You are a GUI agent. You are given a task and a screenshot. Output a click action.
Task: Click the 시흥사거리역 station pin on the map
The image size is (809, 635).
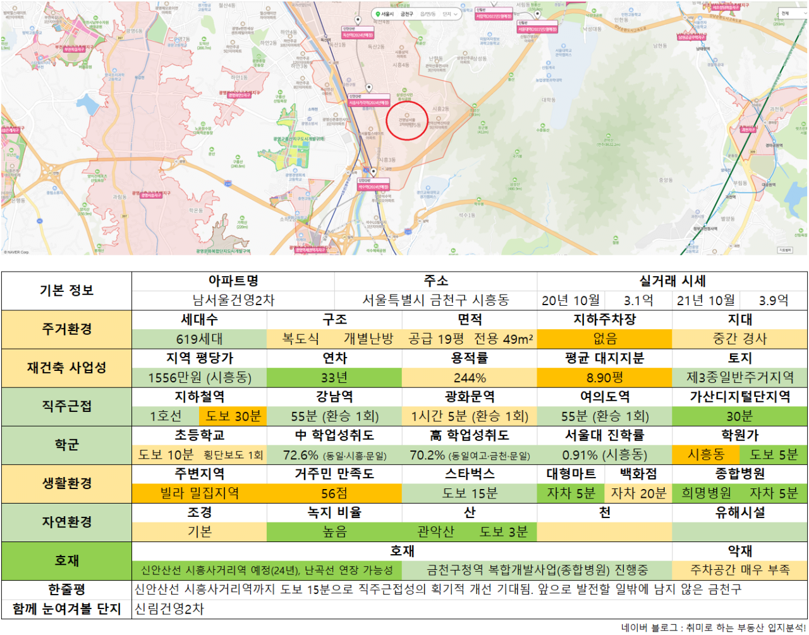pyautogui.click(x=369, y=88)
